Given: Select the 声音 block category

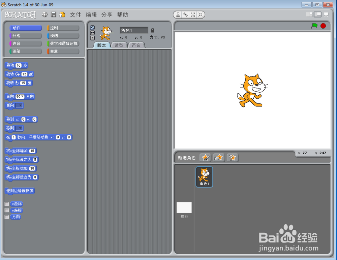Looking at the screenshot, I should (26, 43).
